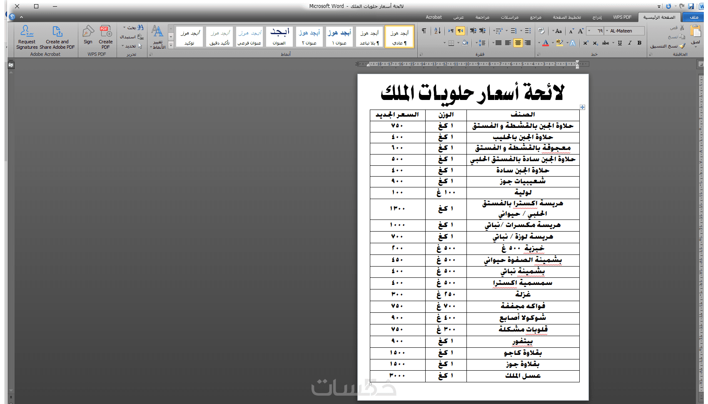The height and width of the screenshot is (404, 708).
Task: Apply the No Spacing (بلا تباعد) style
Action: 369,37
